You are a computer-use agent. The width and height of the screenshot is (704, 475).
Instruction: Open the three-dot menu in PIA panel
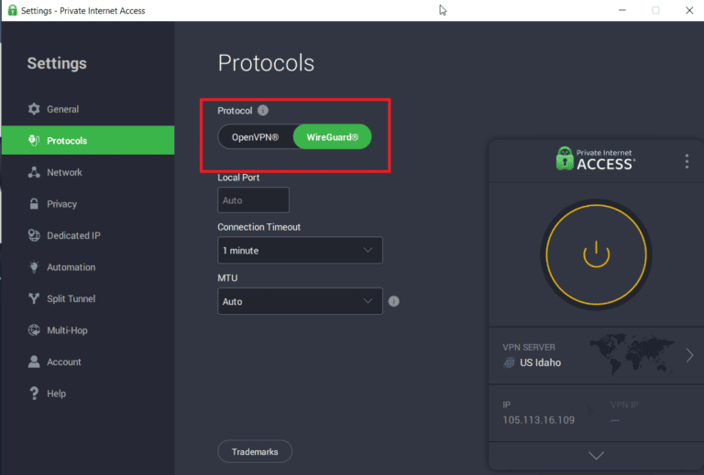pos(687,161)
